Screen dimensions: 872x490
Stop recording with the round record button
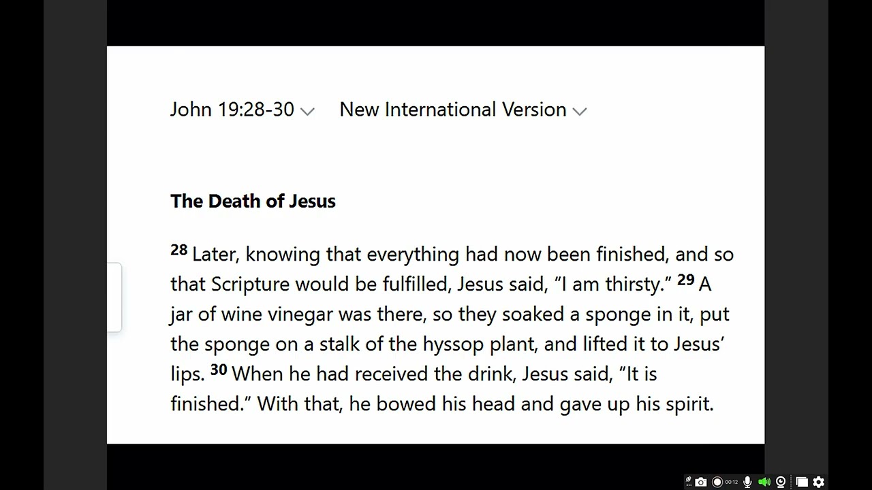click(x=717, y=482)
